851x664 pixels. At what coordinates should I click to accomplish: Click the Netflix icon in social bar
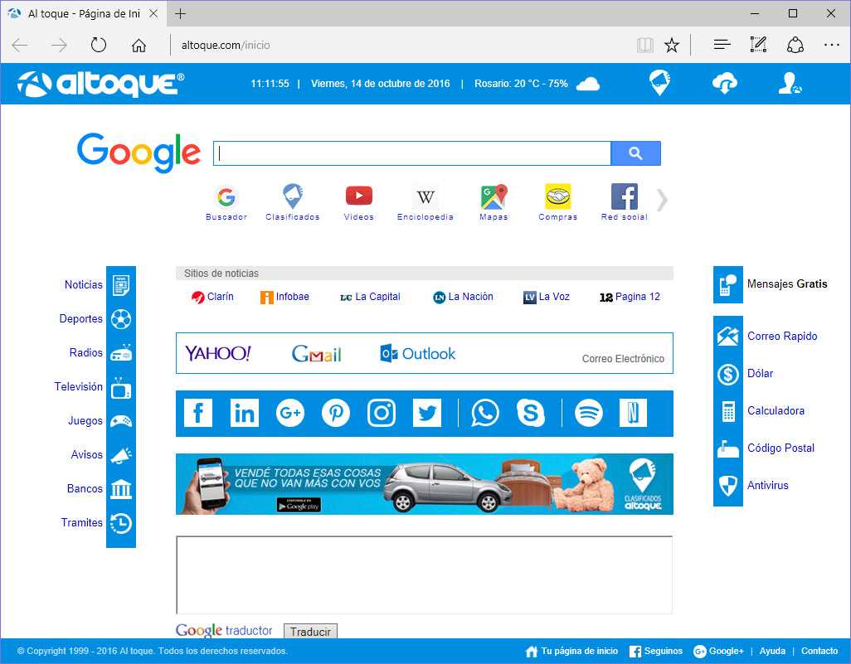(x=634, y=414)
